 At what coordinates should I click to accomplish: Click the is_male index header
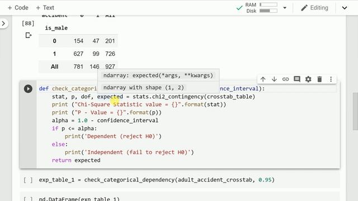coord(56,28)
